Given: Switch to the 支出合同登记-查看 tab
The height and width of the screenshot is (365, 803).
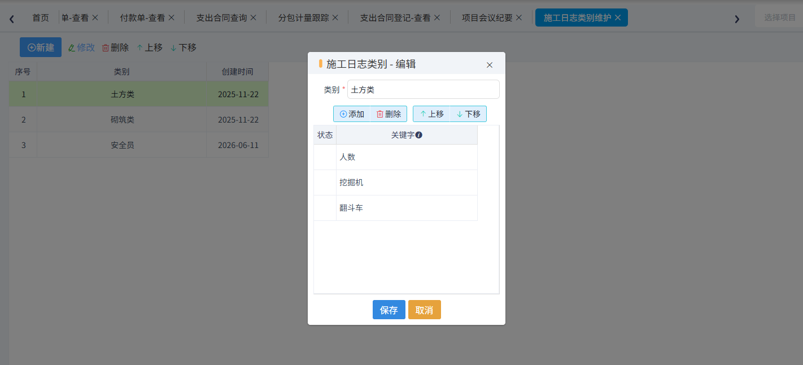Looking at the screenshot, I should click(x=395, y=18).
